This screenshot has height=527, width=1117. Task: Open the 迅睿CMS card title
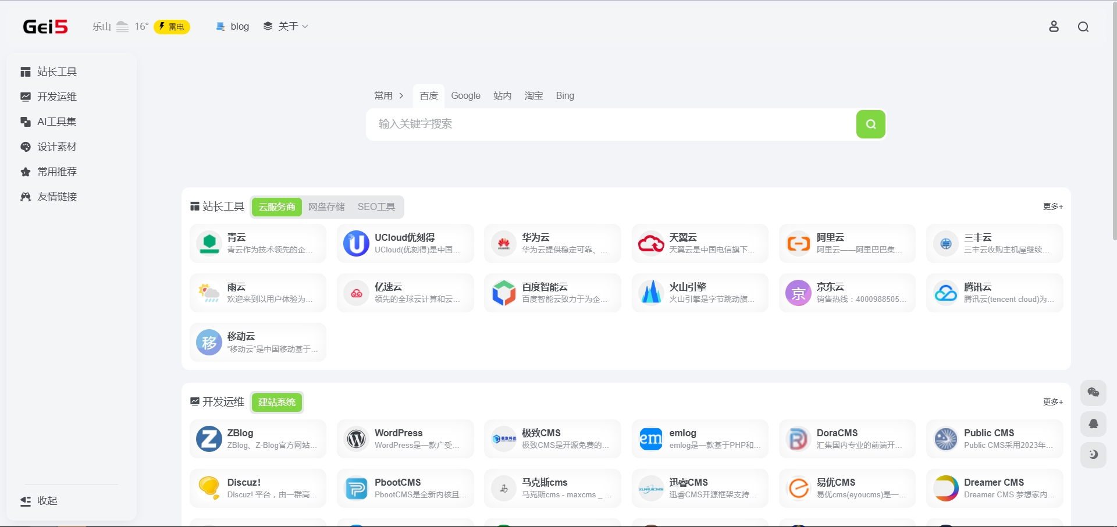pos(688,482)
